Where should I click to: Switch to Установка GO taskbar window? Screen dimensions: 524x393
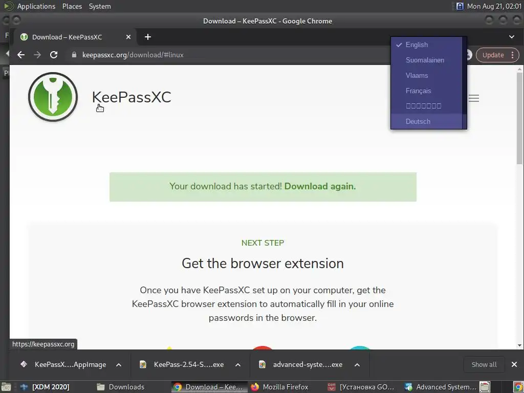tap(361, 387)
